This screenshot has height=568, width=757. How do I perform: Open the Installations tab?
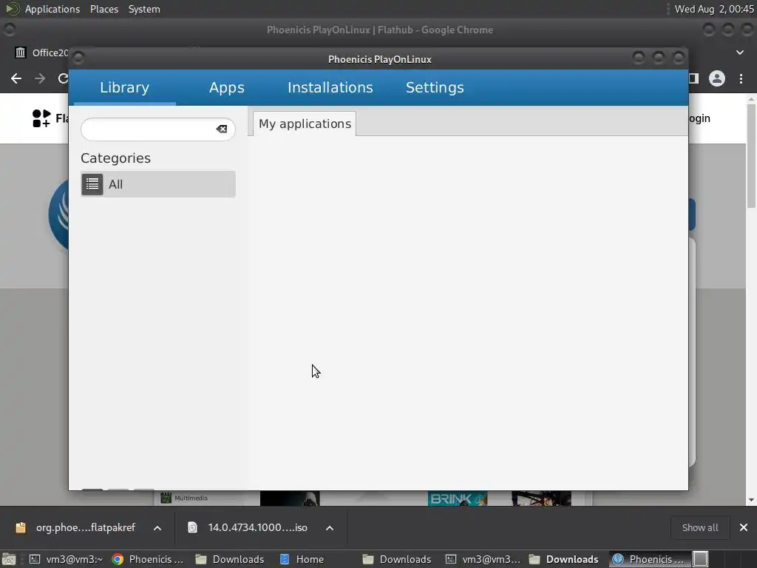coord(330,87)
